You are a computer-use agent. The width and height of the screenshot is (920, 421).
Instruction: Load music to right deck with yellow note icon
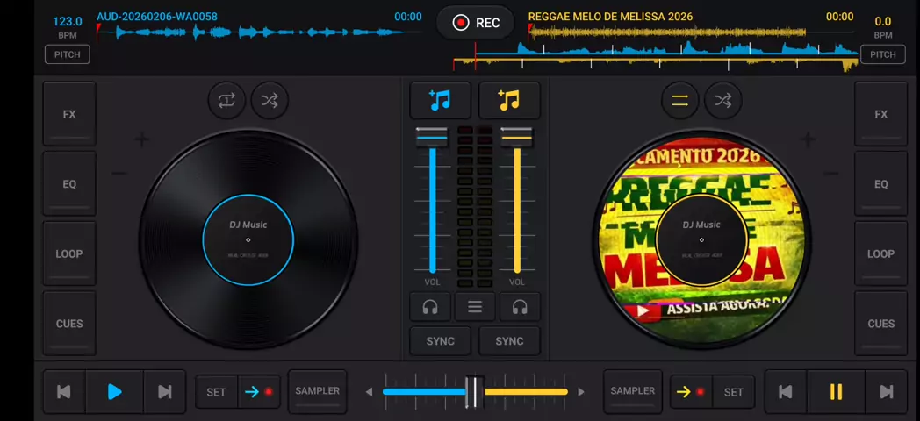tap(509, 101)
